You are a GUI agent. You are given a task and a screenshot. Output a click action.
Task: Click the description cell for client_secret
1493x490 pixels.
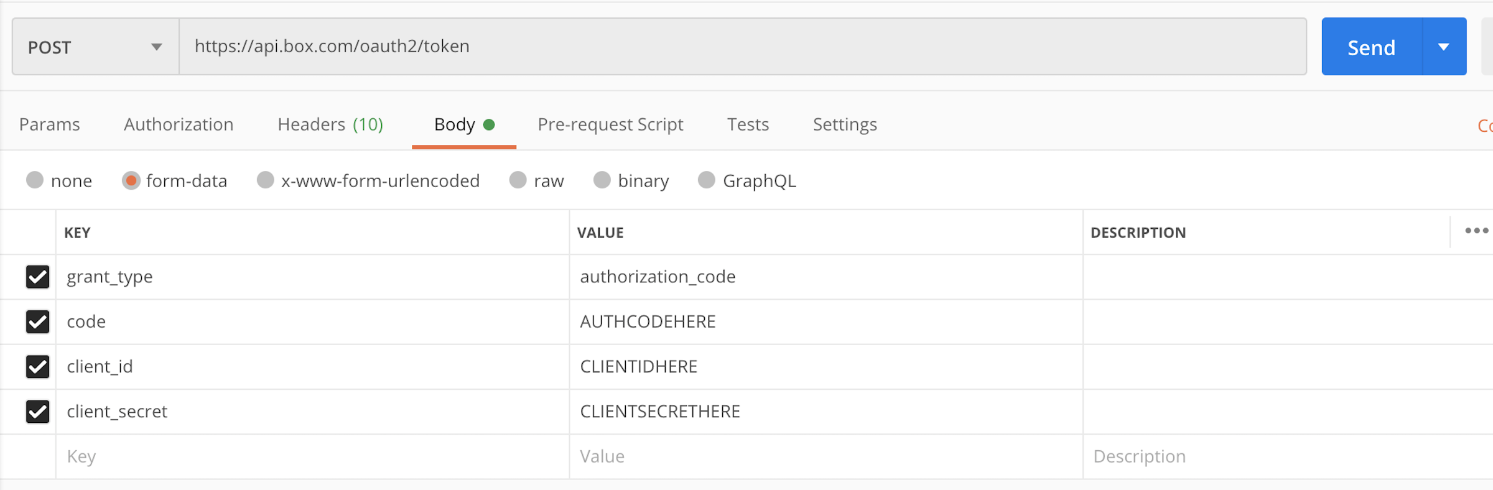click(1288, 412)
